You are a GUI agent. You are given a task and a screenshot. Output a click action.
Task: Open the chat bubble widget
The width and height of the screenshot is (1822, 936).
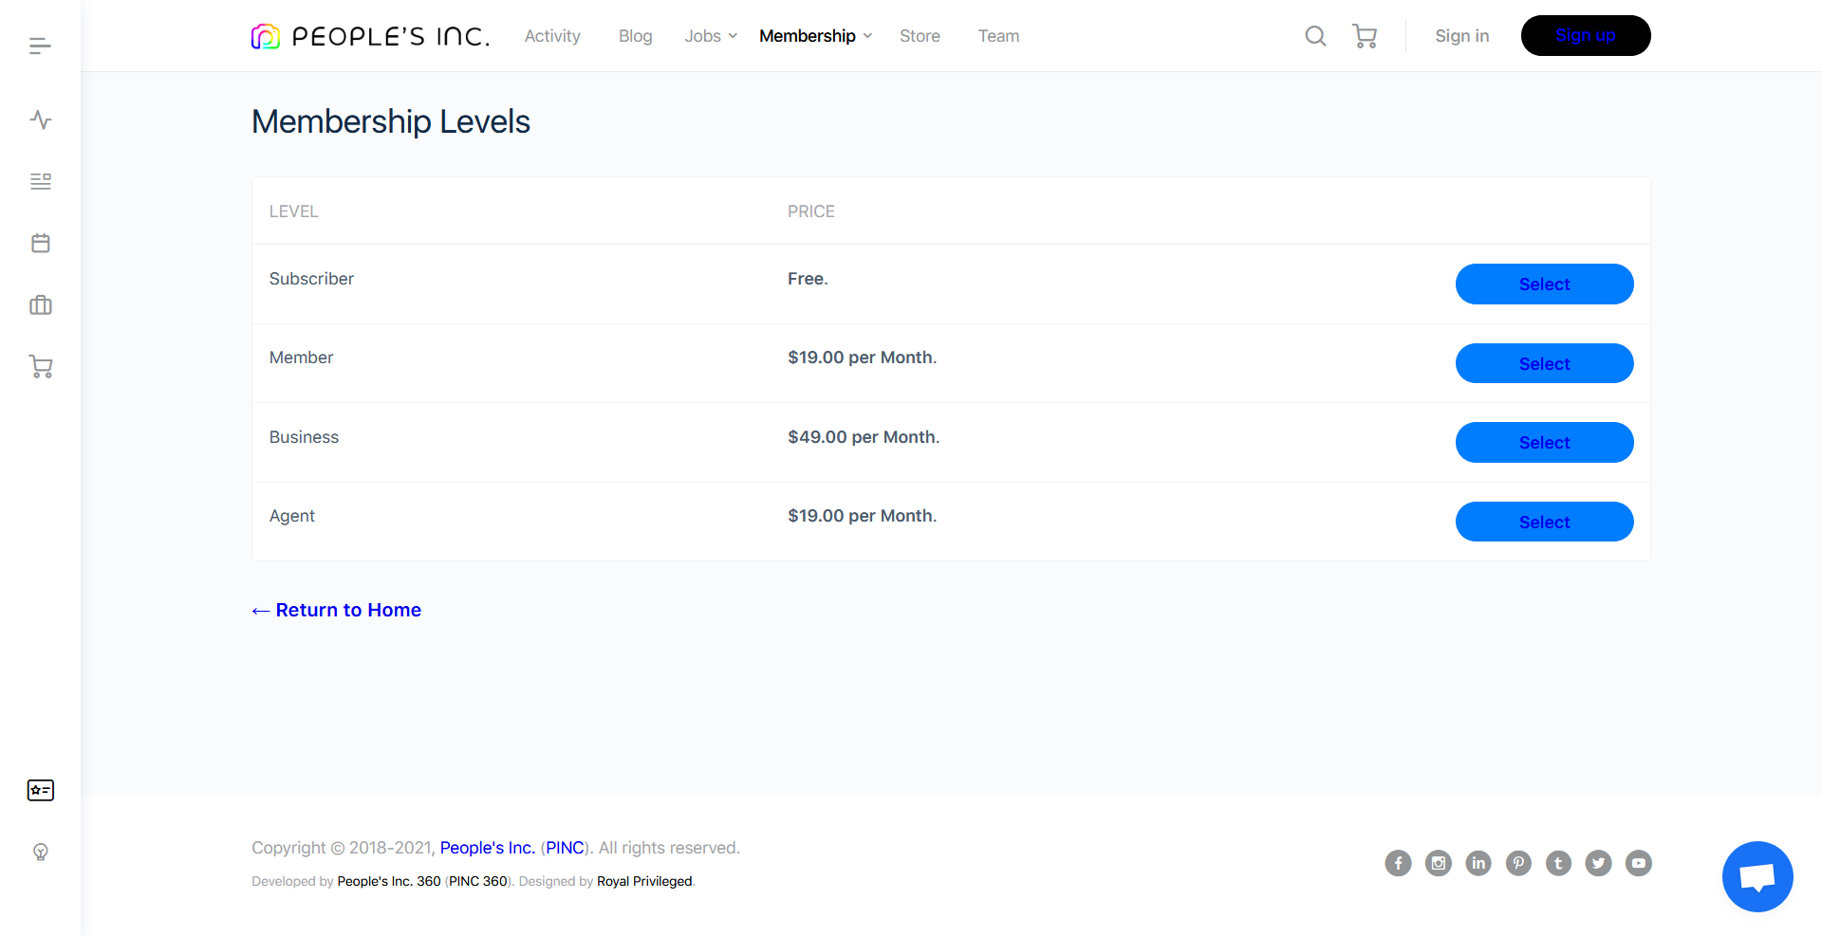1757,876
